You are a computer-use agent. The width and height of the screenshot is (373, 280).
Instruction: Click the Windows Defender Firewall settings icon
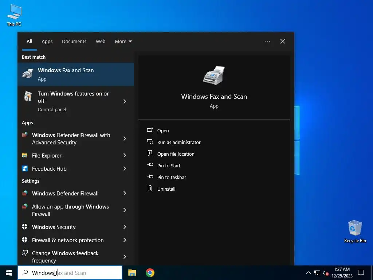[25, 193]
